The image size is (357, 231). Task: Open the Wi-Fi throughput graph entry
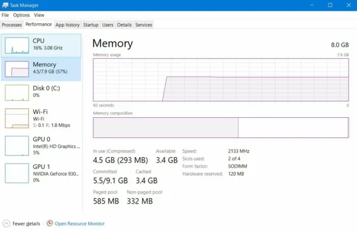[41, 118]
